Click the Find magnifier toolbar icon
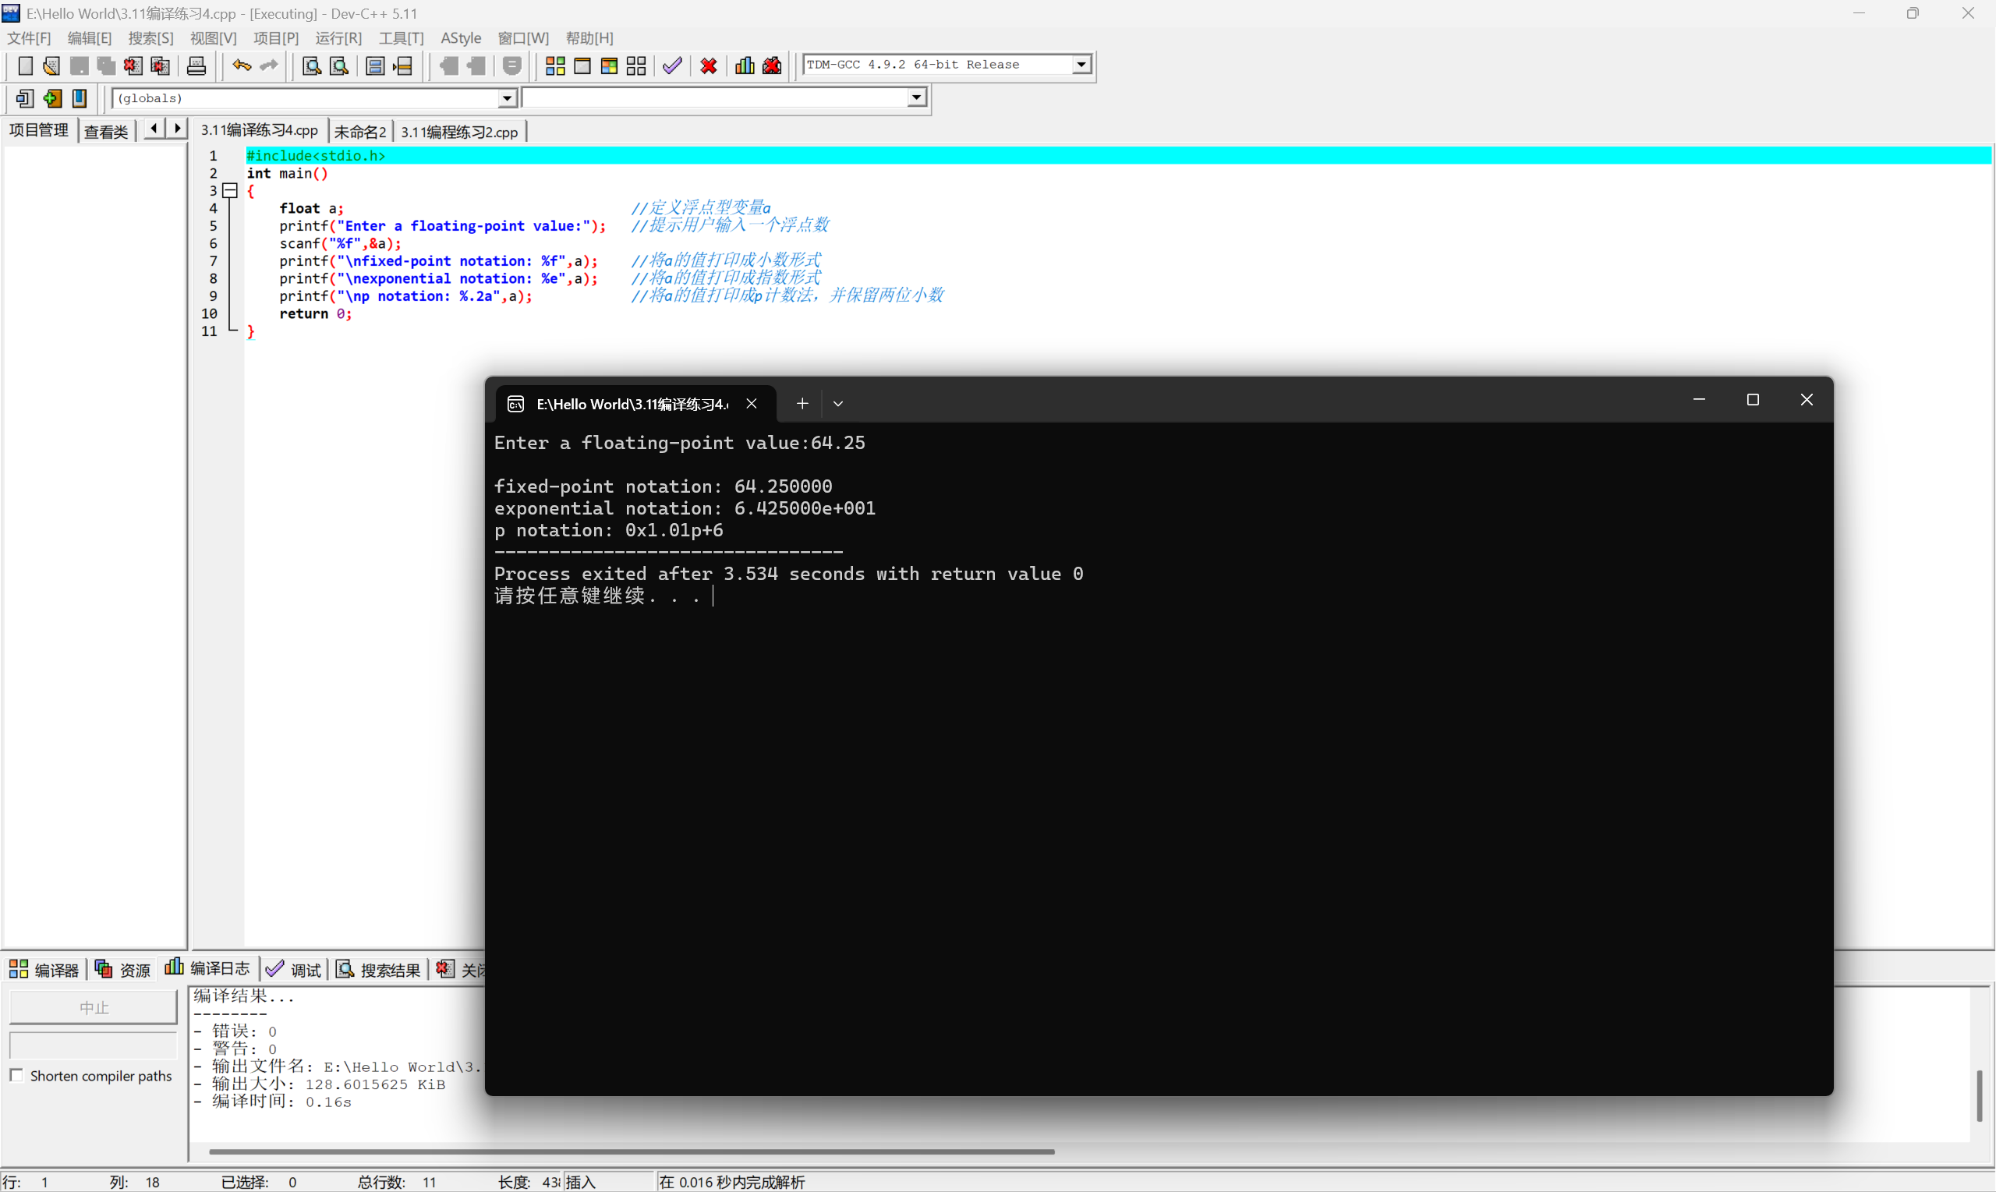Viewport: 1996px width, 1192px height. pos(311,65)
